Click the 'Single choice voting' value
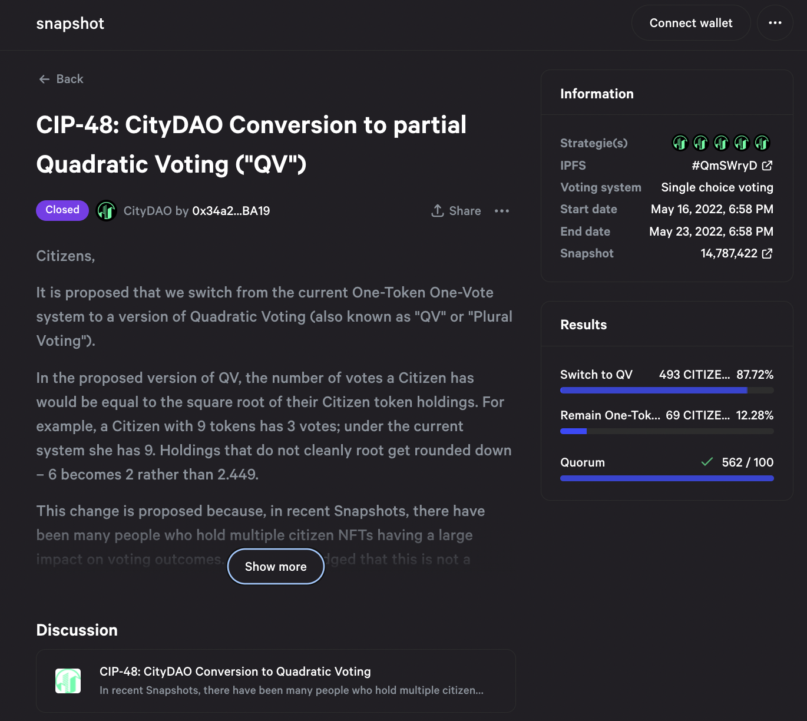 (x=717, y=187)
